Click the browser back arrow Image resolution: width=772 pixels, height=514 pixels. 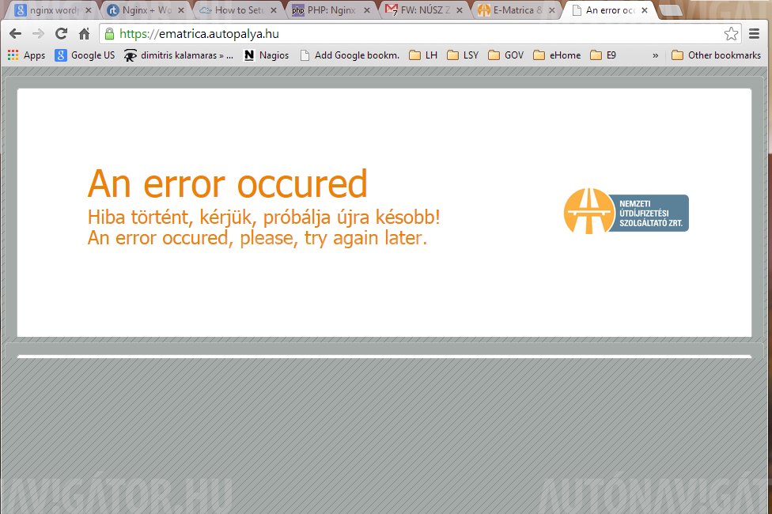point(15,34)
